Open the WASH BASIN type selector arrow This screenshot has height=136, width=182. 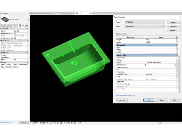[28, 20]
